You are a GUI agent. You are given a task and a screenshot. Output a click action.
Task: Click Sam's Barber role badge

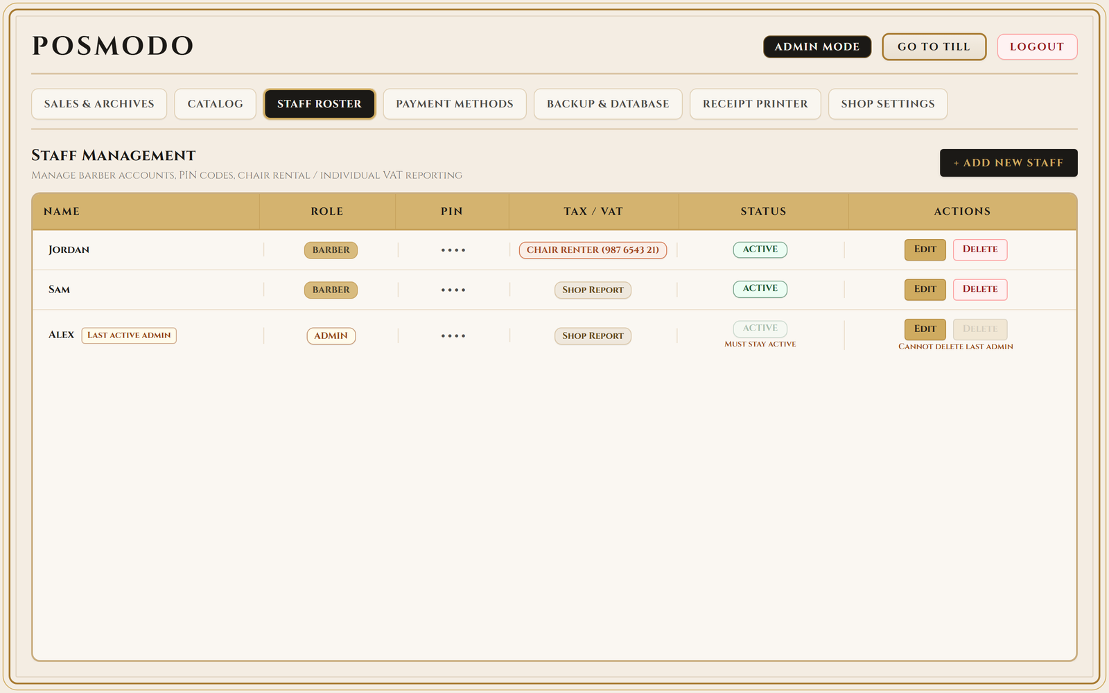(x=331, y=290)
